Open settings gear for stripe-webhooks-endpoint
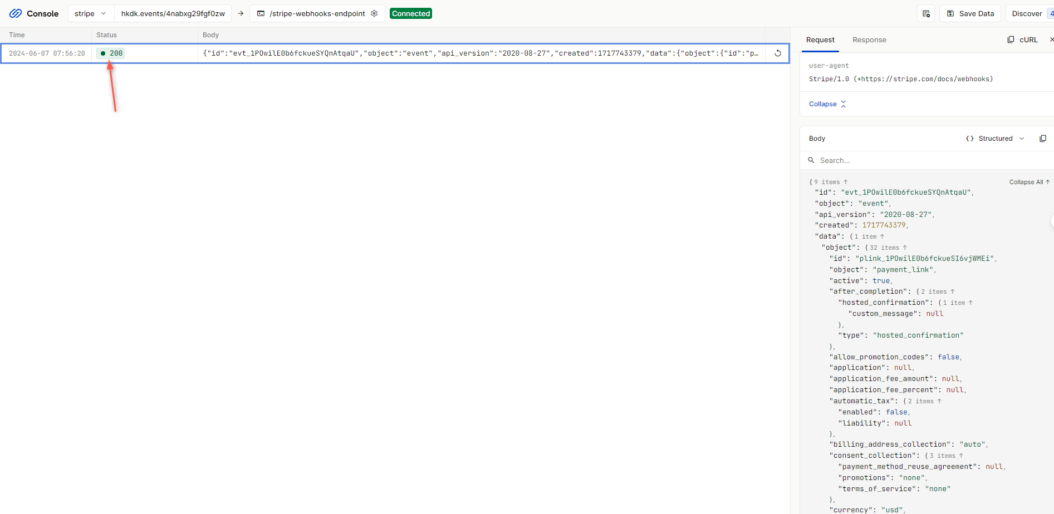1054x514 pixels. click(374, 13)
